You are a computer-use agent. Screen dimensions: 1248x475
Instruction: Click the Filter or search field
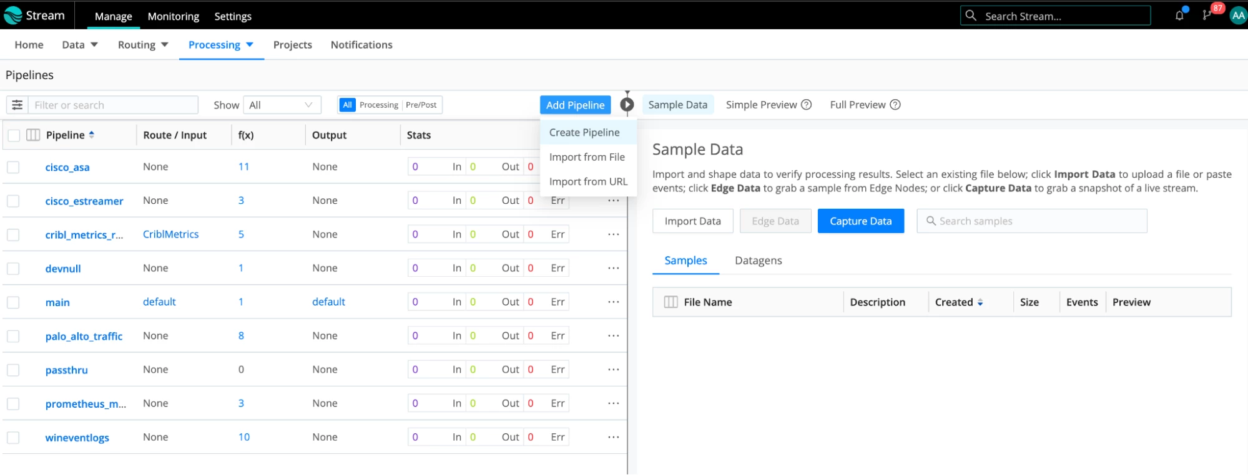(113, 105)
